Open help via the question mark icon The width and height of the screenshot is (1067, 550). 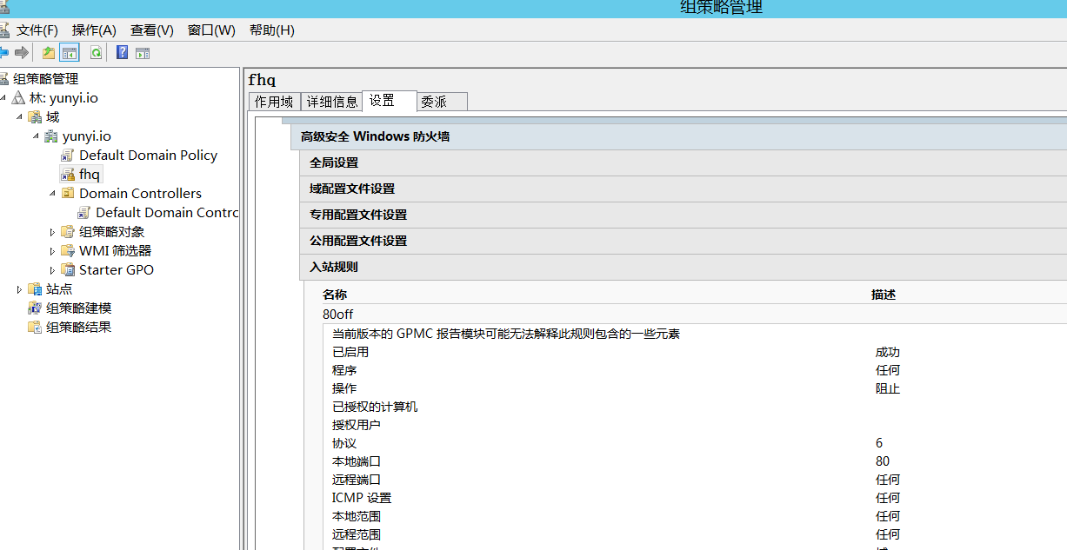click(x=123, y=53)
